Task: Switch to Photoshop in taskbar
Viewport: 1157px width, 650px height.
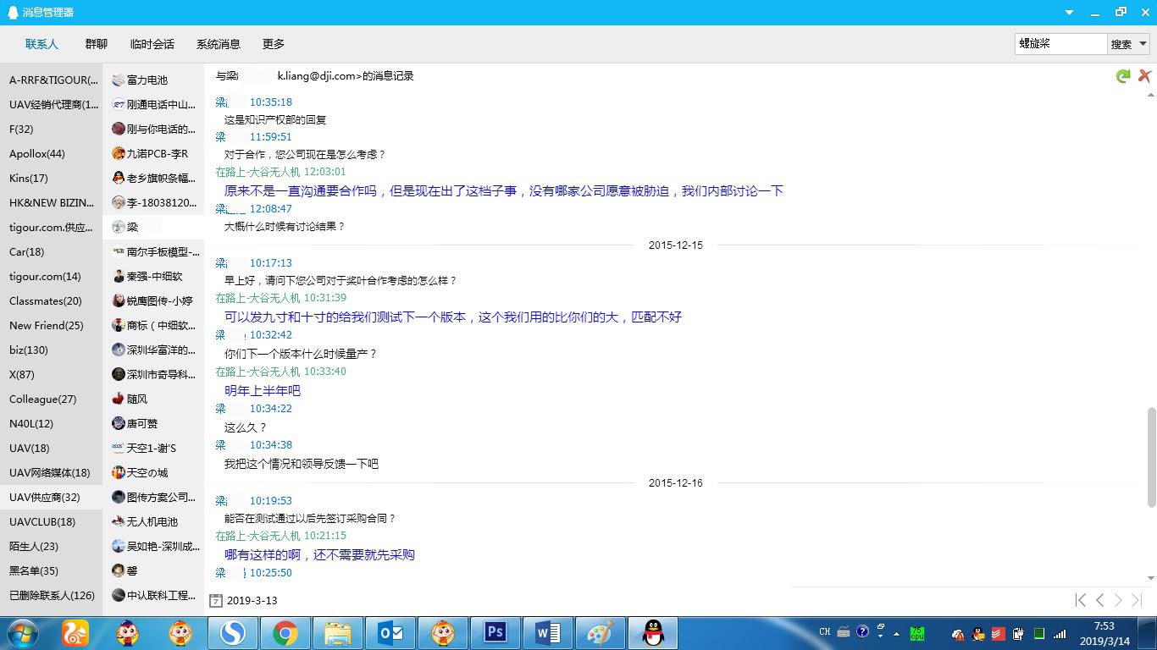Action: 495,633
